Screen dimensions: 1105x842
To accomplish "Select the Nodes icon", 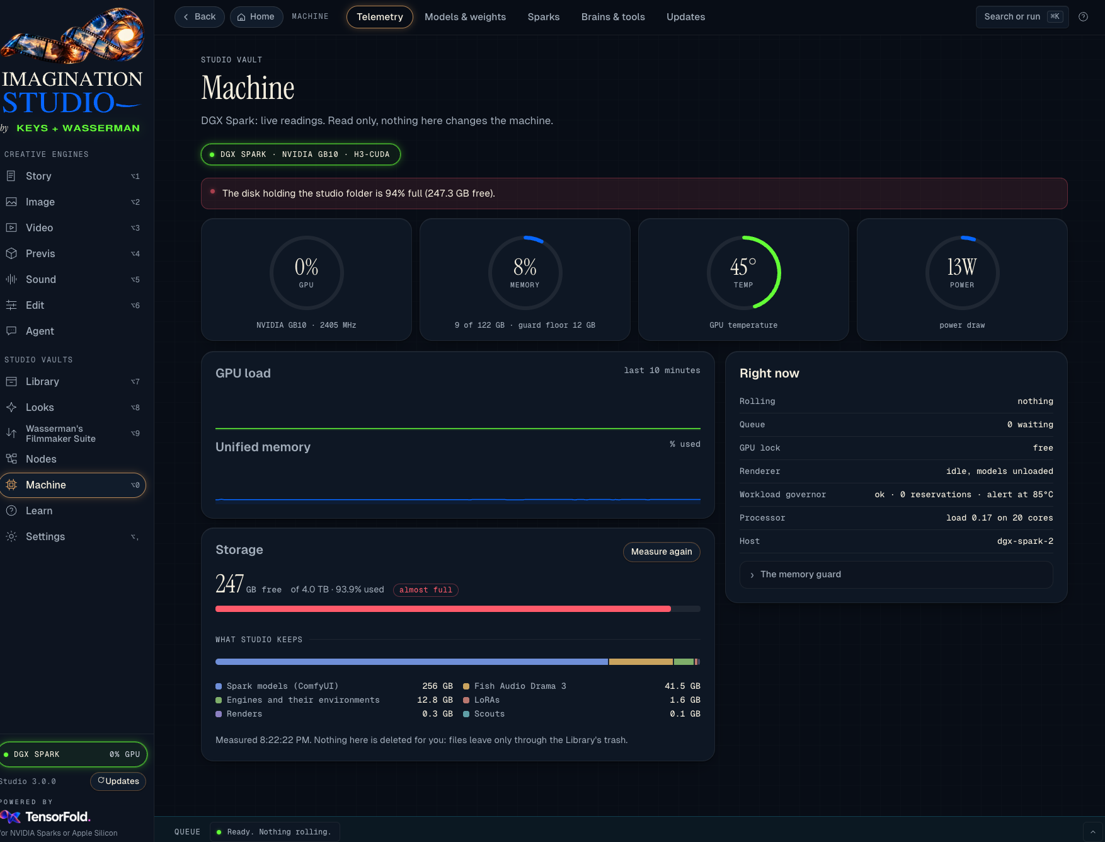I will coord(11,459).
